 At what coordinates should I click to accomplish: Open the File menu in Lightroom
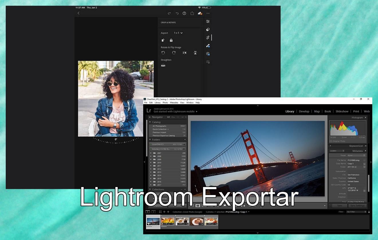pyautogui.click(x=146, y=103)
